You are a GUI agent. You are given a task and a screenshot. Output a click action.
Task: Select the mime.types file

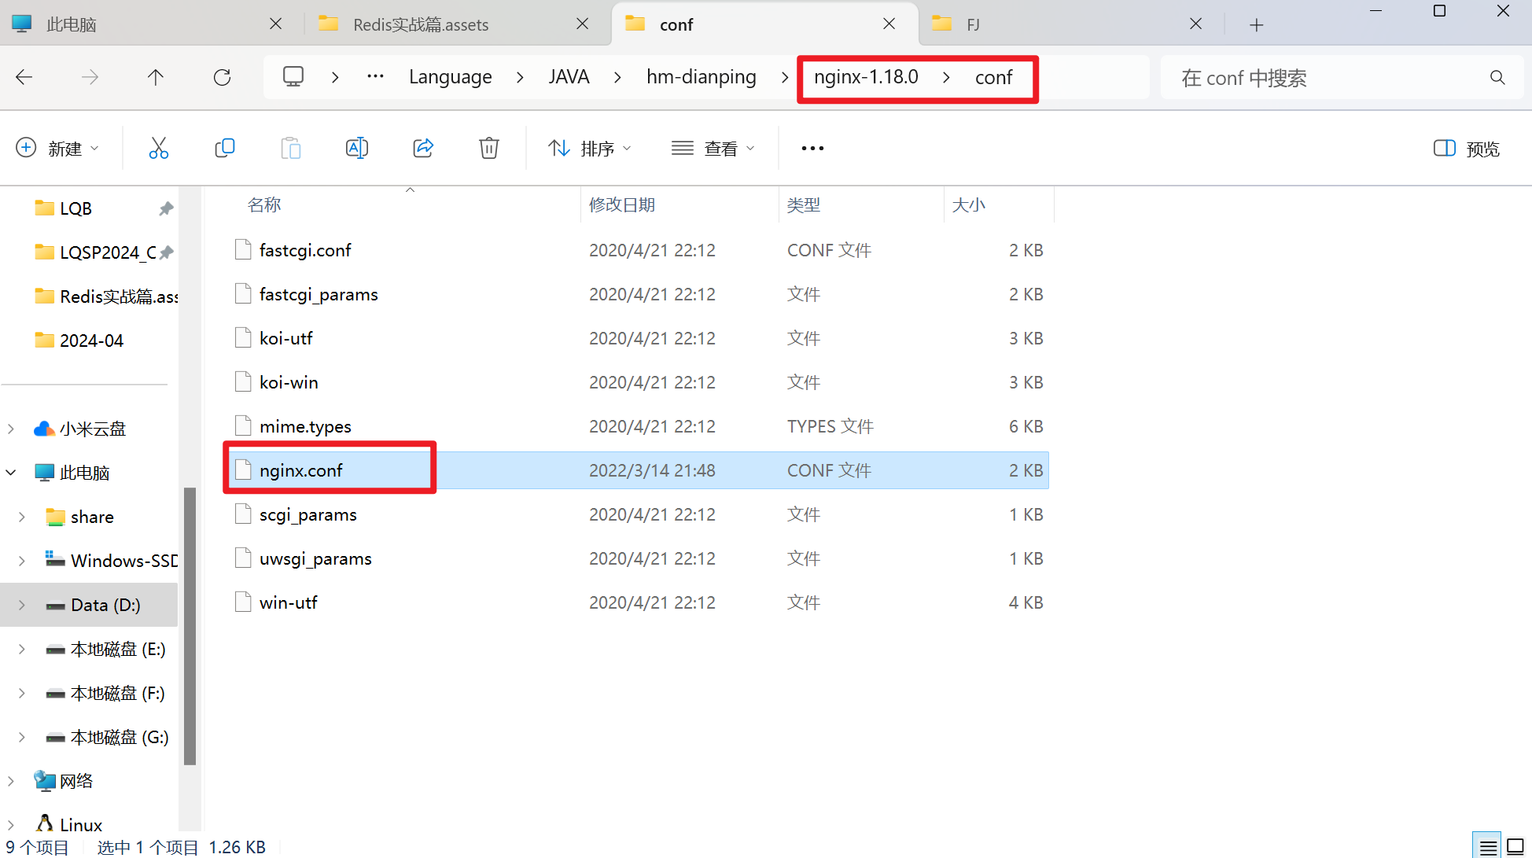(x=306, y=426)
